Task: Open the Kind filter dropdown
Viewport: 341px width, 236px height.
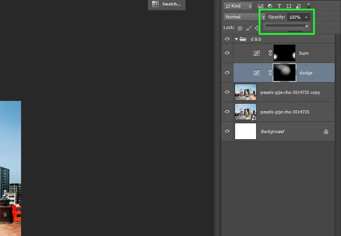Action: [x=238, y=6]
